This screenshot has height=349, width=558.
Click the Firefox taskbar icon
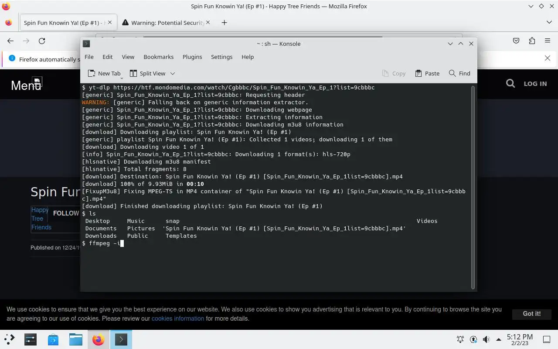(x=99, y=339)
